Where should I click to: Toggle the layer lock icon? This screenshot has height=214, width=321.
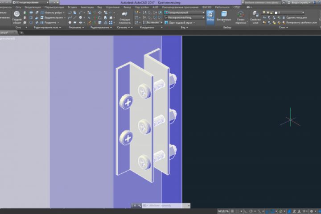click(272, 12)
